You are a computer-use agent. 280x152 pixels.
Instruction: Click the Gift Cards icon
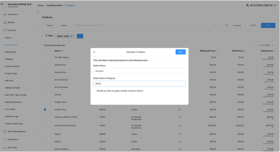click(5, 148)
